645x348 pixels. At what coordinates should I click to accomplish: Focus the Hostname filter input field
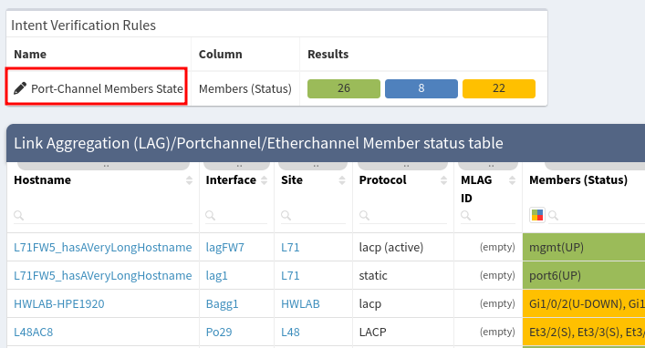point(103,215)
